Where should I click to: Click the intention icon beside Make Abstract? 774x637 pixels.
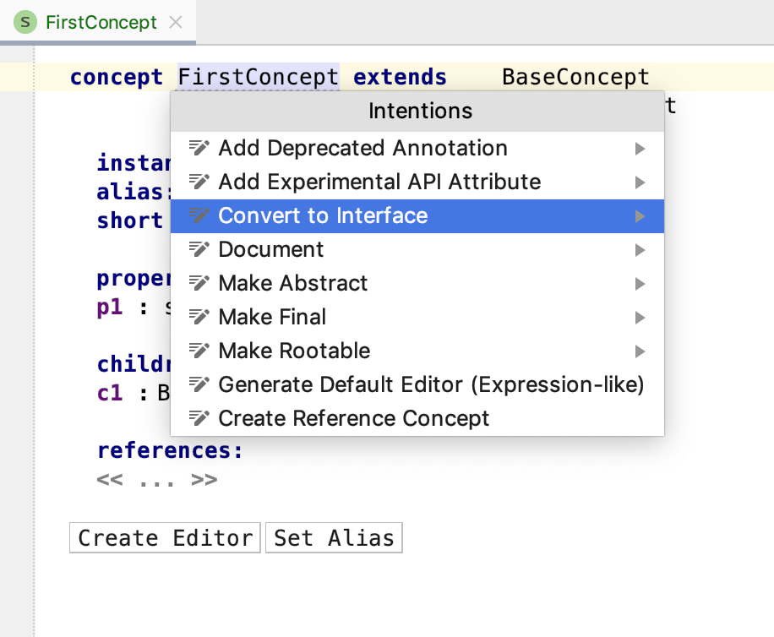199,284
